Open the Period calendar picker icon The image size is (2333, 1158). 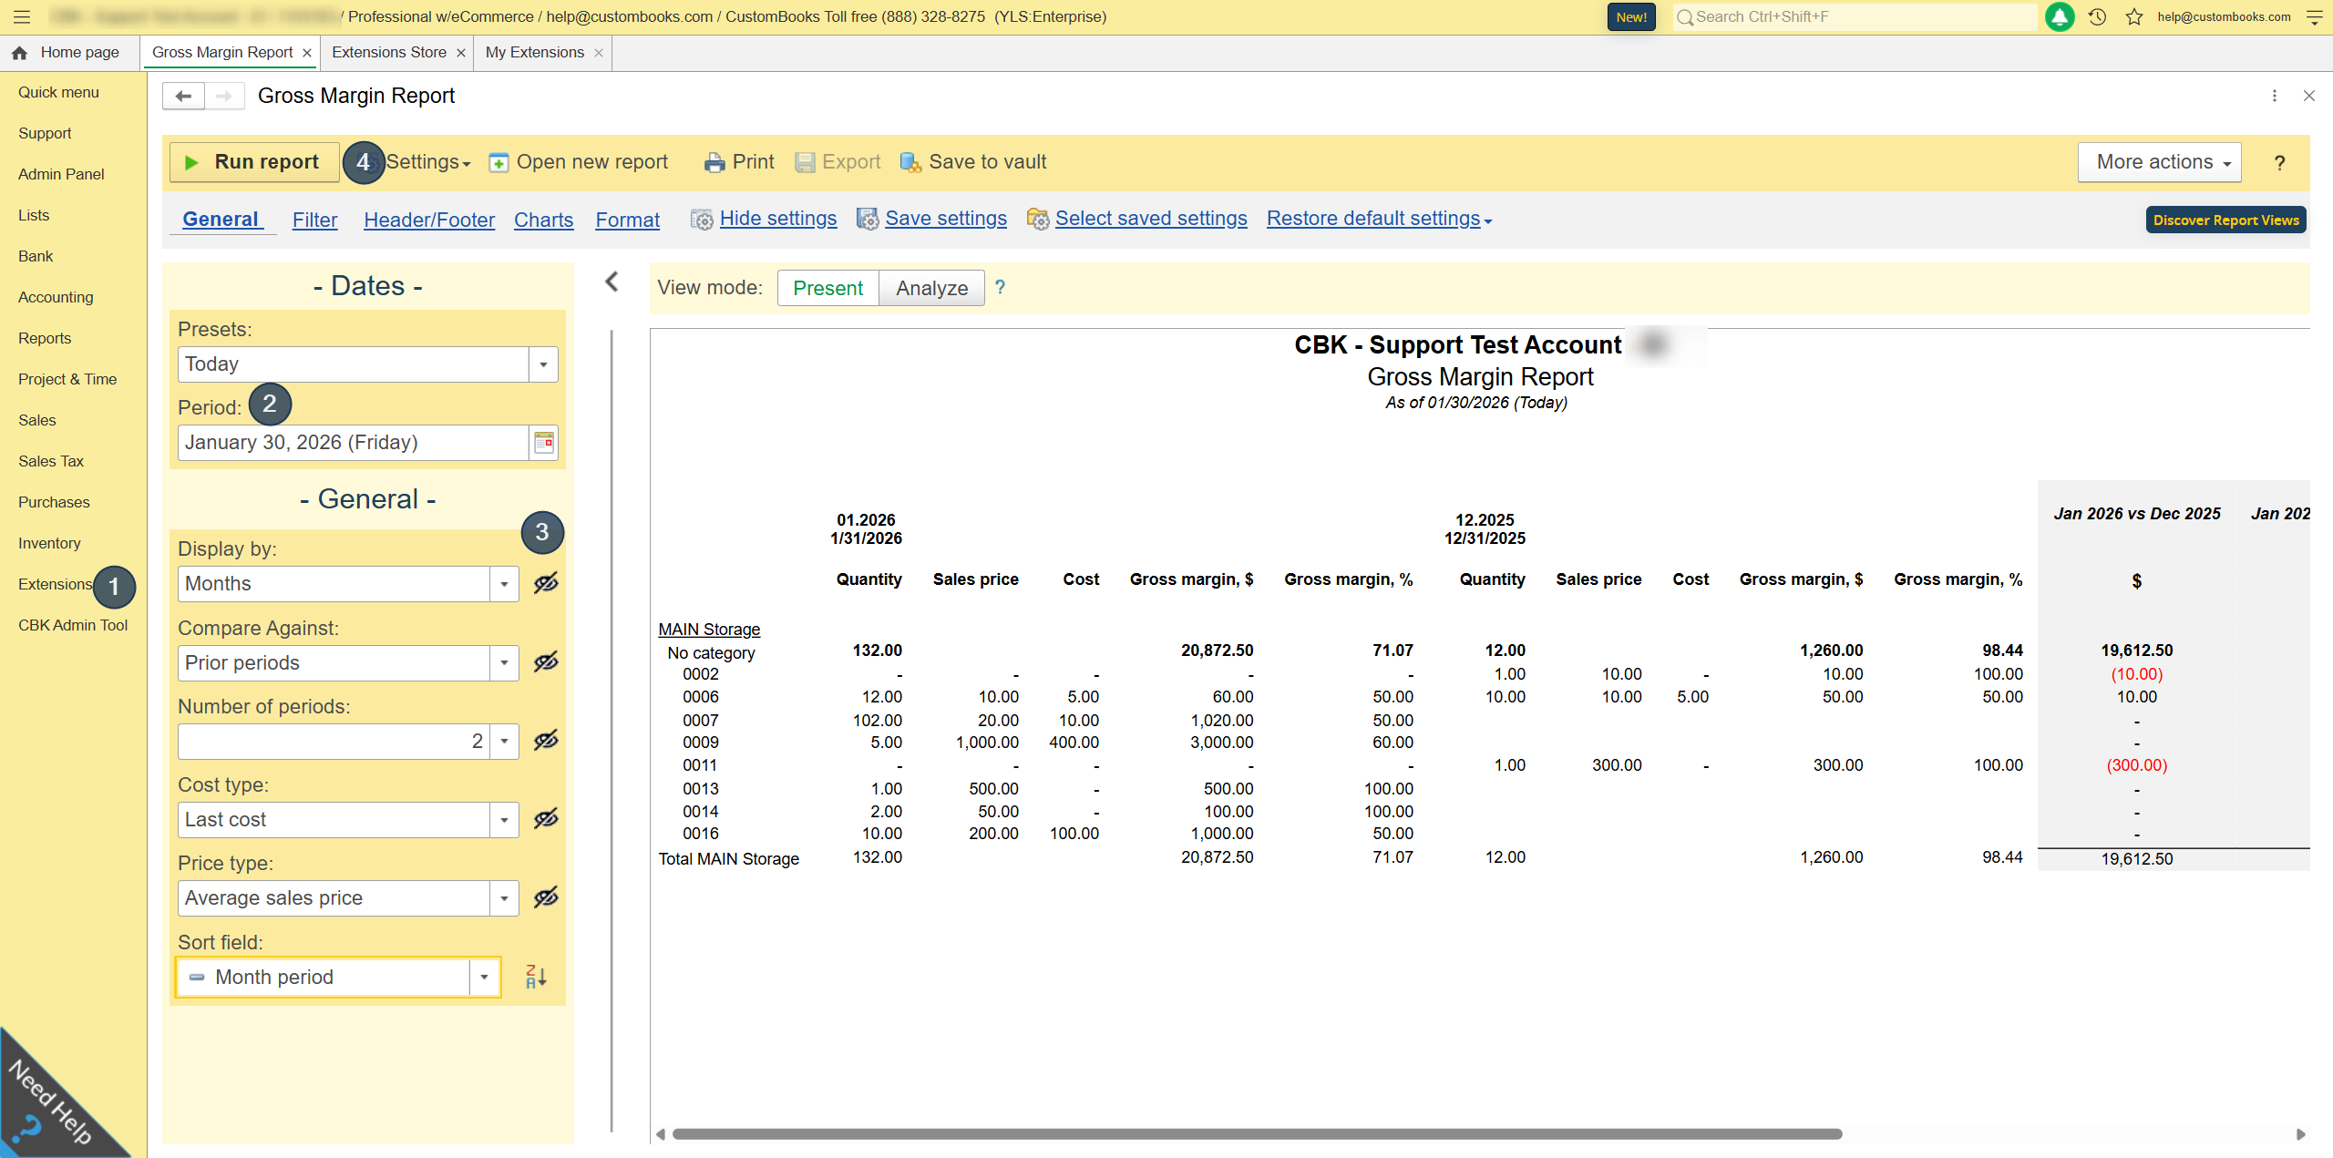pyautogui.click(x=544, y=443)
